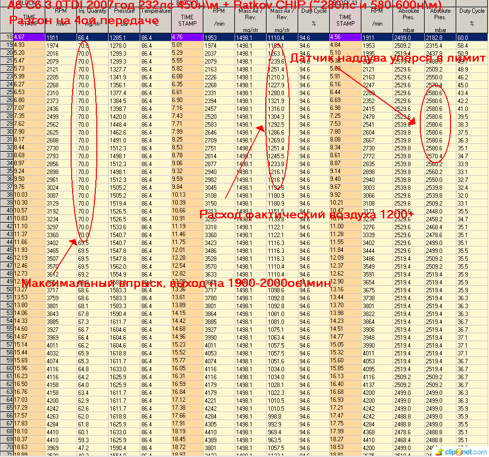Click injection quantity 69.2 in row 48
This screenshot has height=457, width=489.
(93, 274)
